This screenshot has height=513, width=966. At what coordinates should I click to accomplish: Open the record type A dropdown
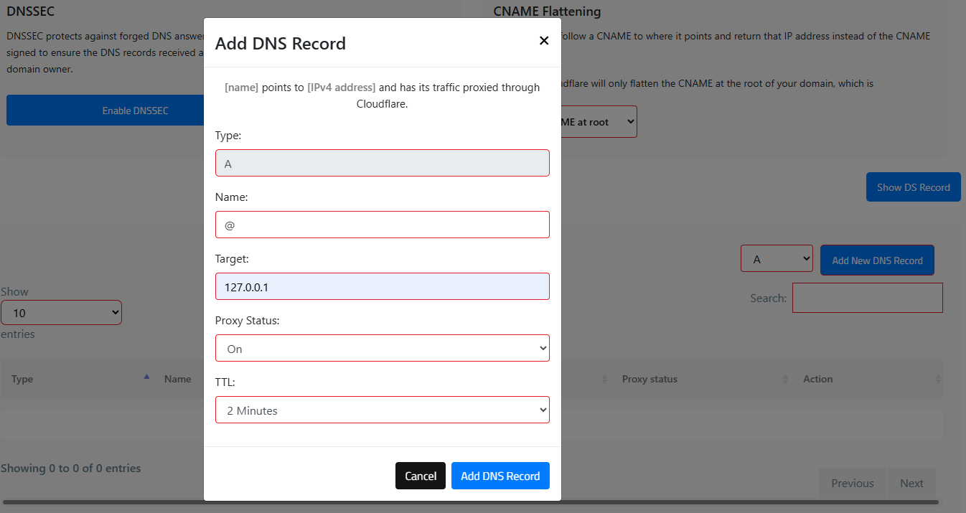776,258
